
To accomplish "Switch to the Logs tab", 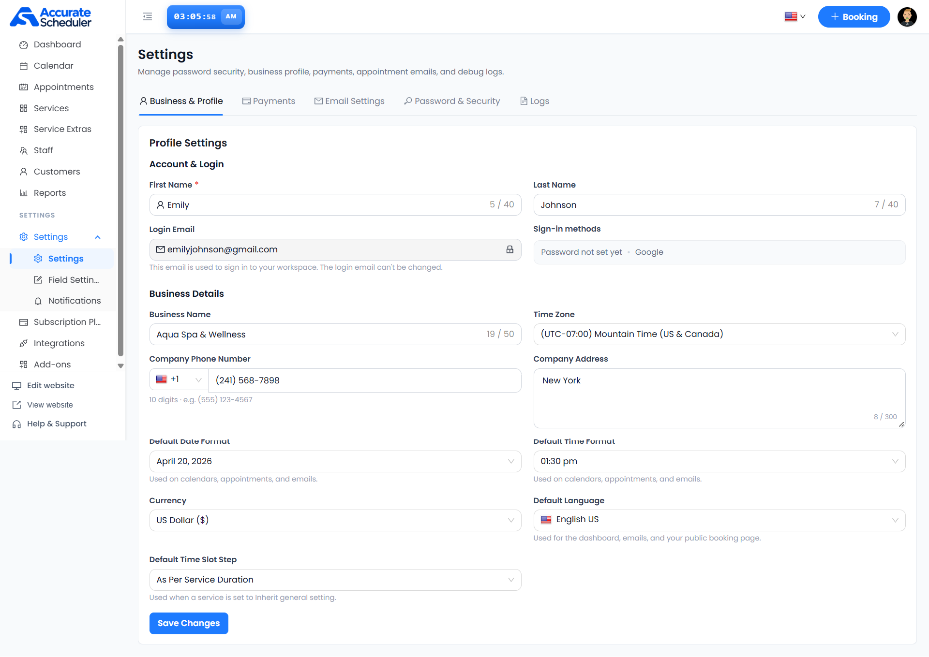I will point(535,101).
